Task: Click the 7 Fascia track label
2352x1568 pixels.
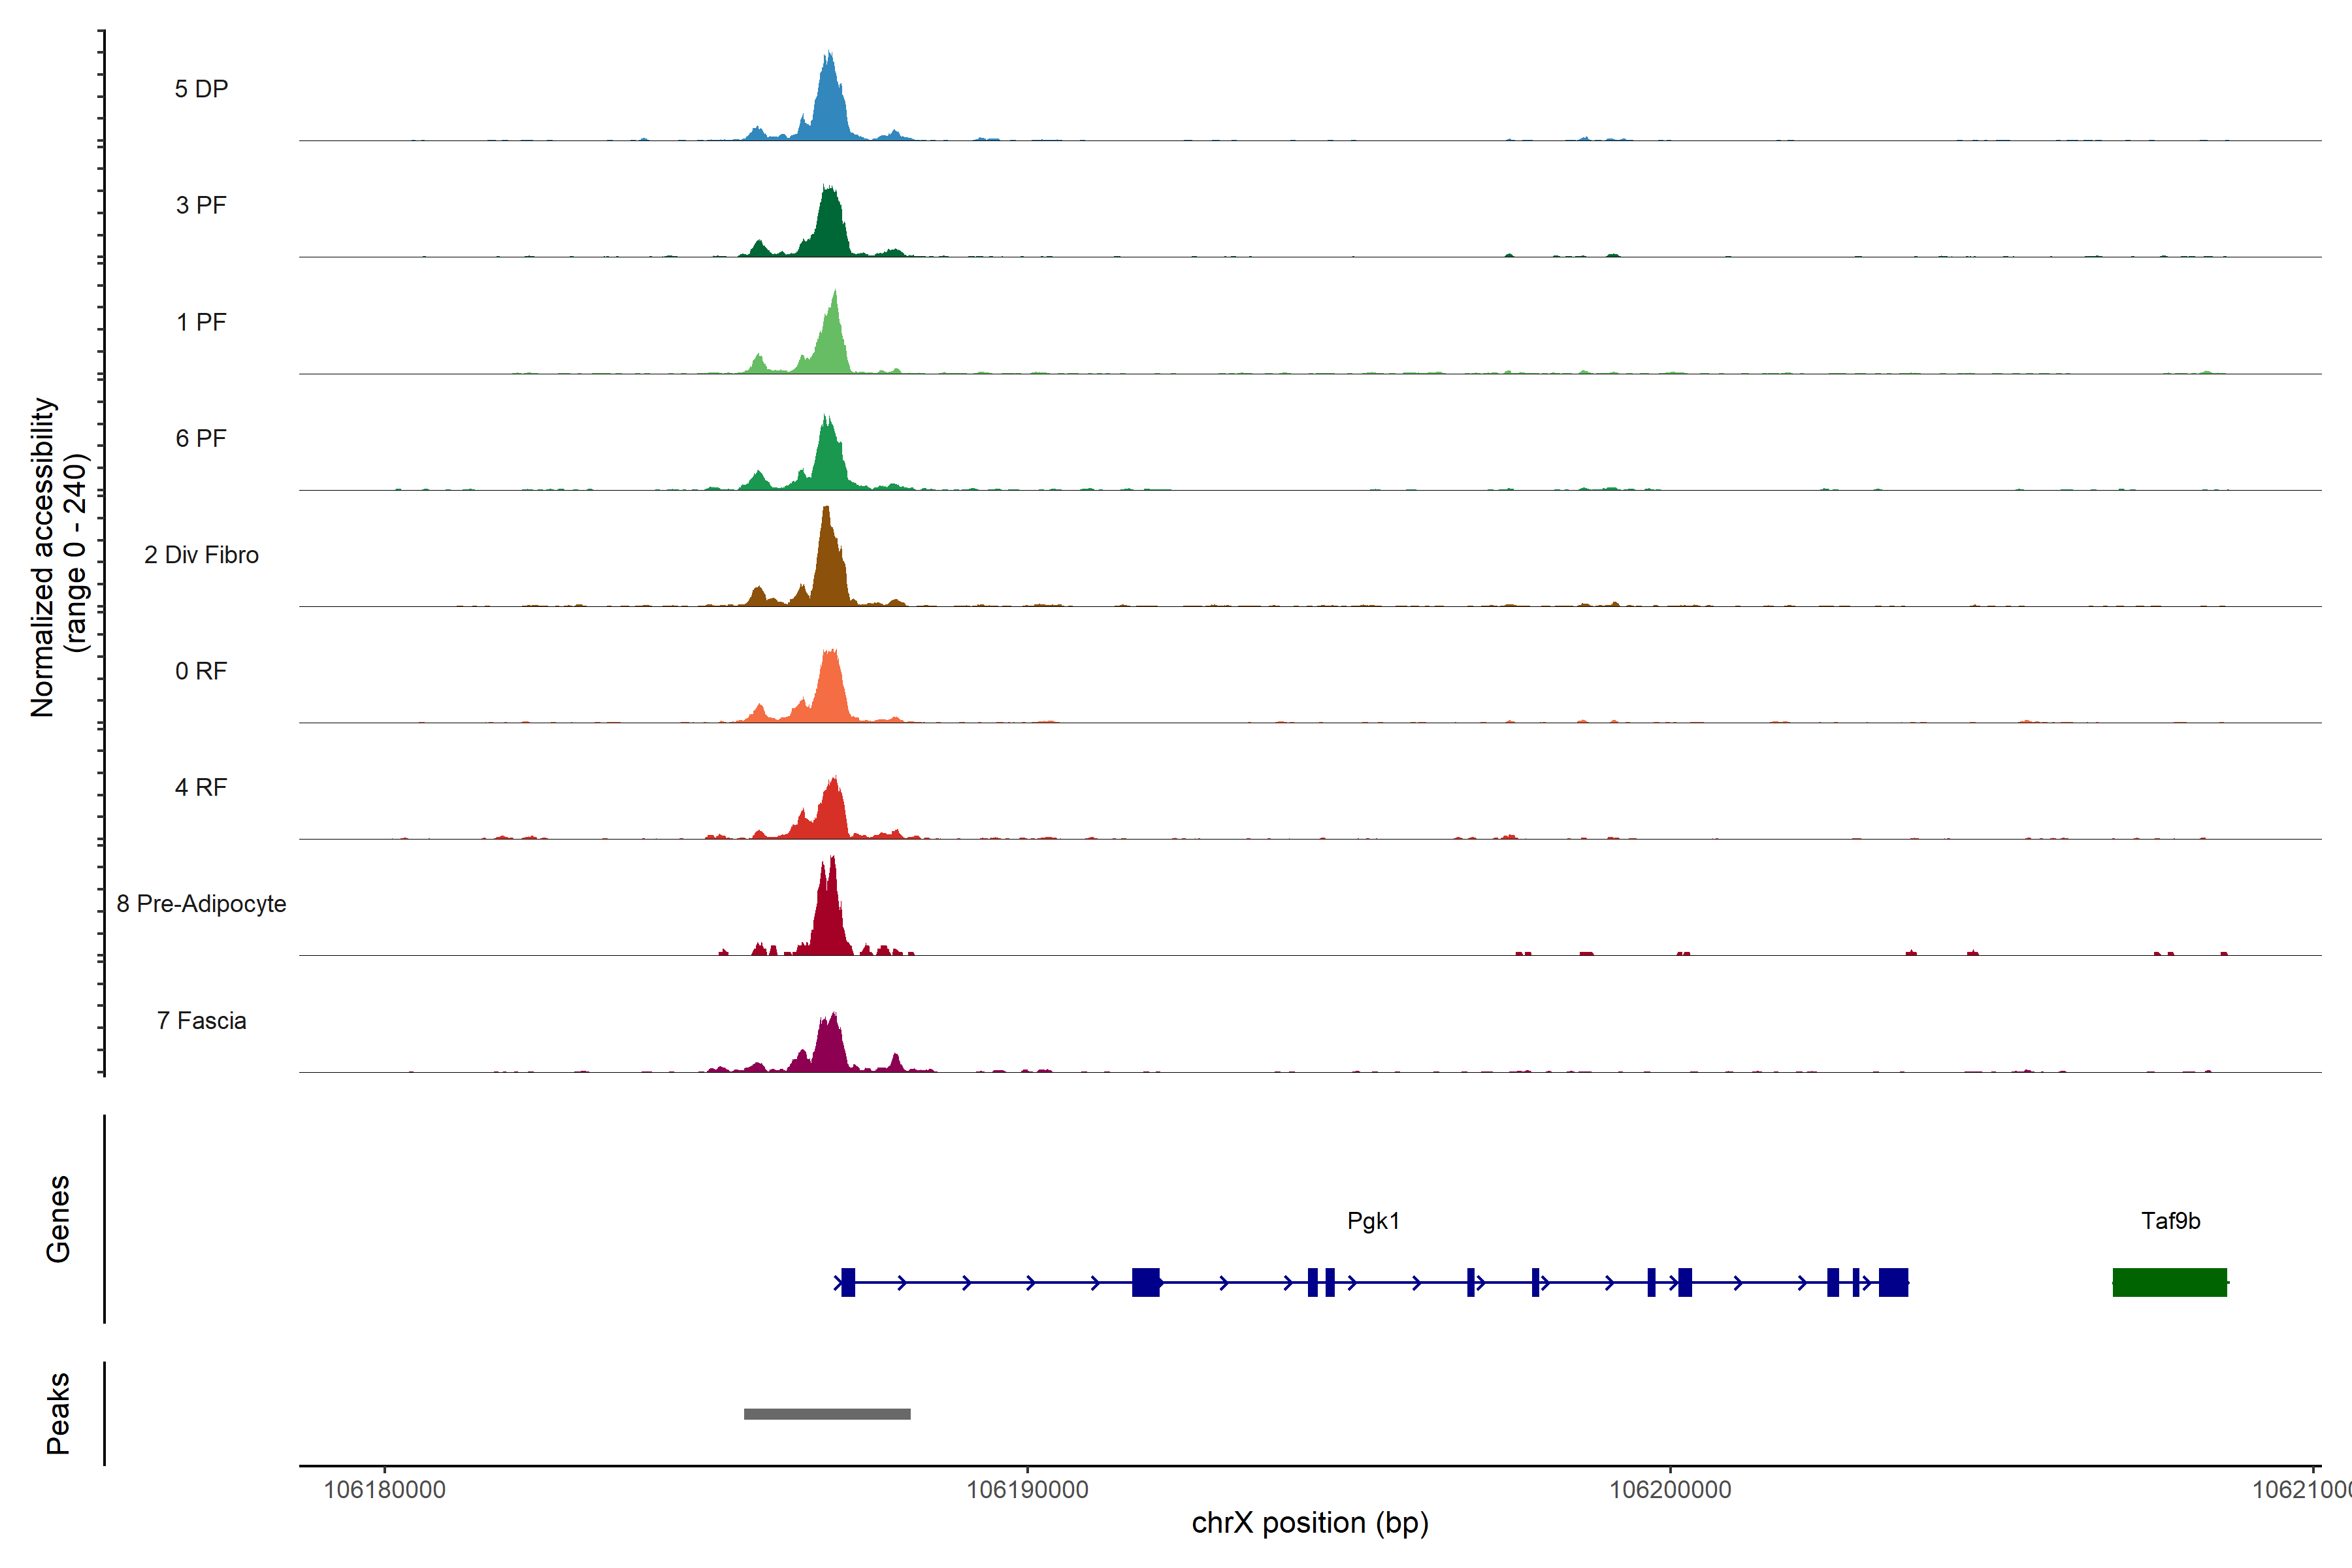Action: [201, 1020]
